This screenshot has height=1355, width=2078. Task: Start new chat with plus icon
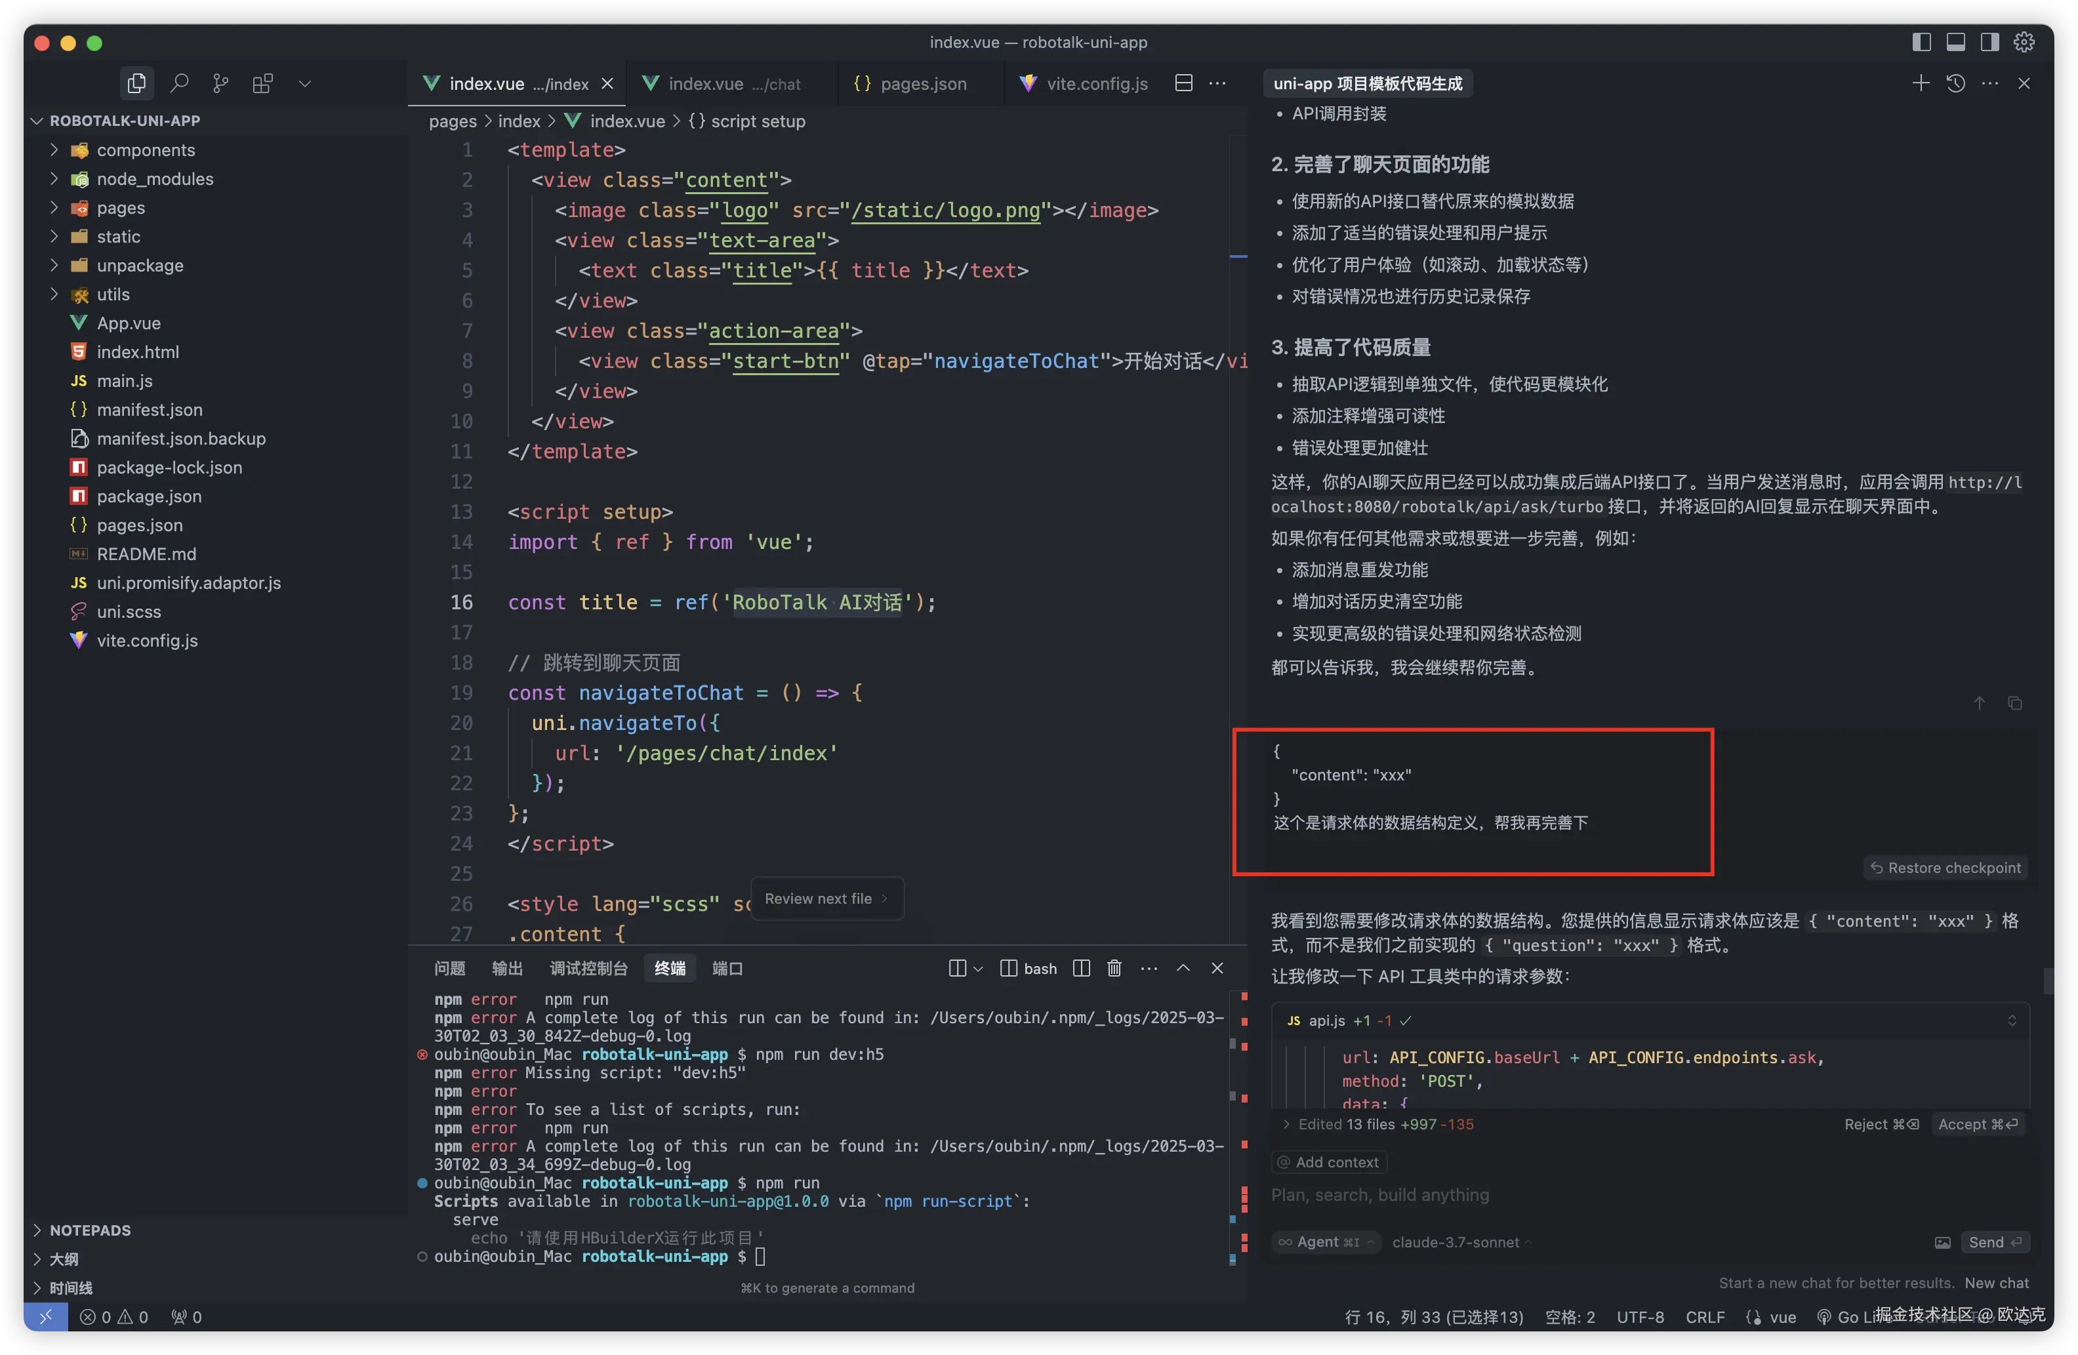pyautogui.click(x=1921, y=84)
